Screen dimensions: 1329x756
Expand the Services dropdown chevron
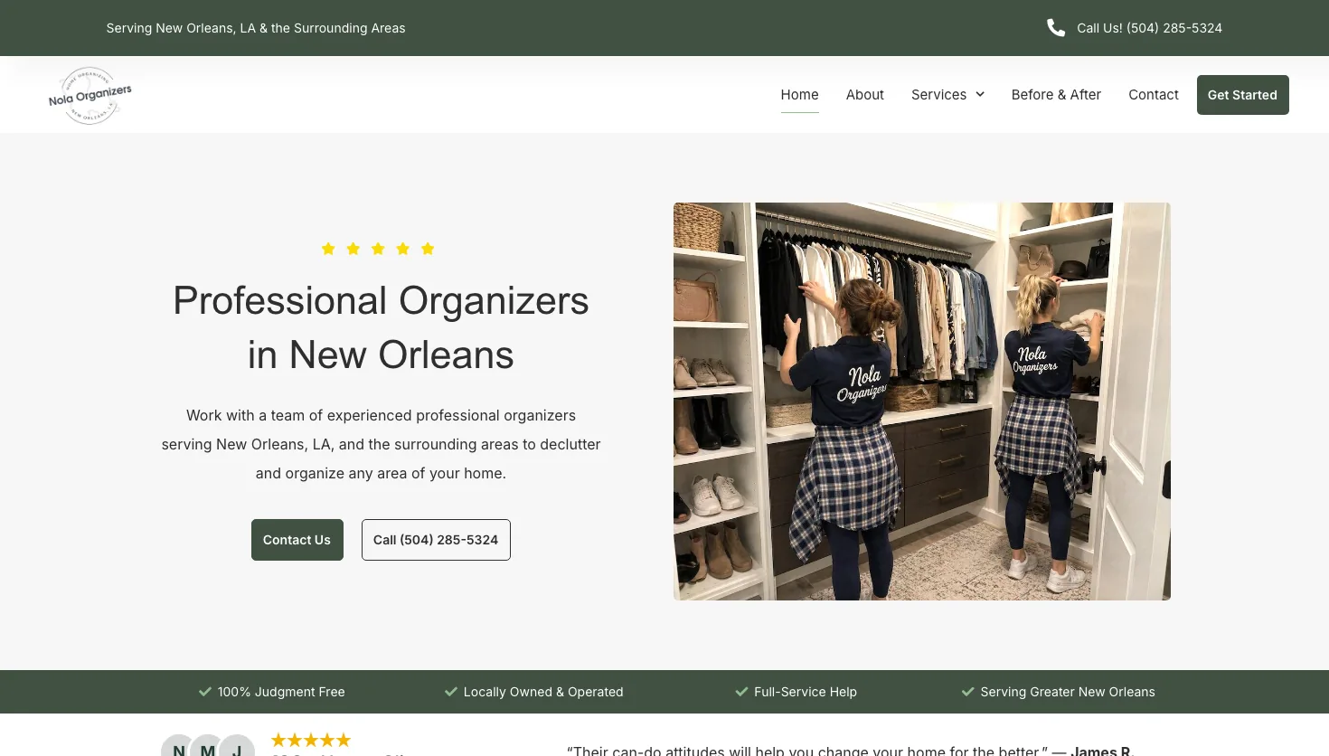(x=980, y=95)
